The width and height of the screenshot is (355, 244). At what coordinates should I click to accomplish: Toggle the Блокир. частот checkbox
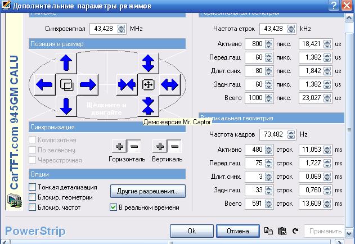[x=33, y=207]
